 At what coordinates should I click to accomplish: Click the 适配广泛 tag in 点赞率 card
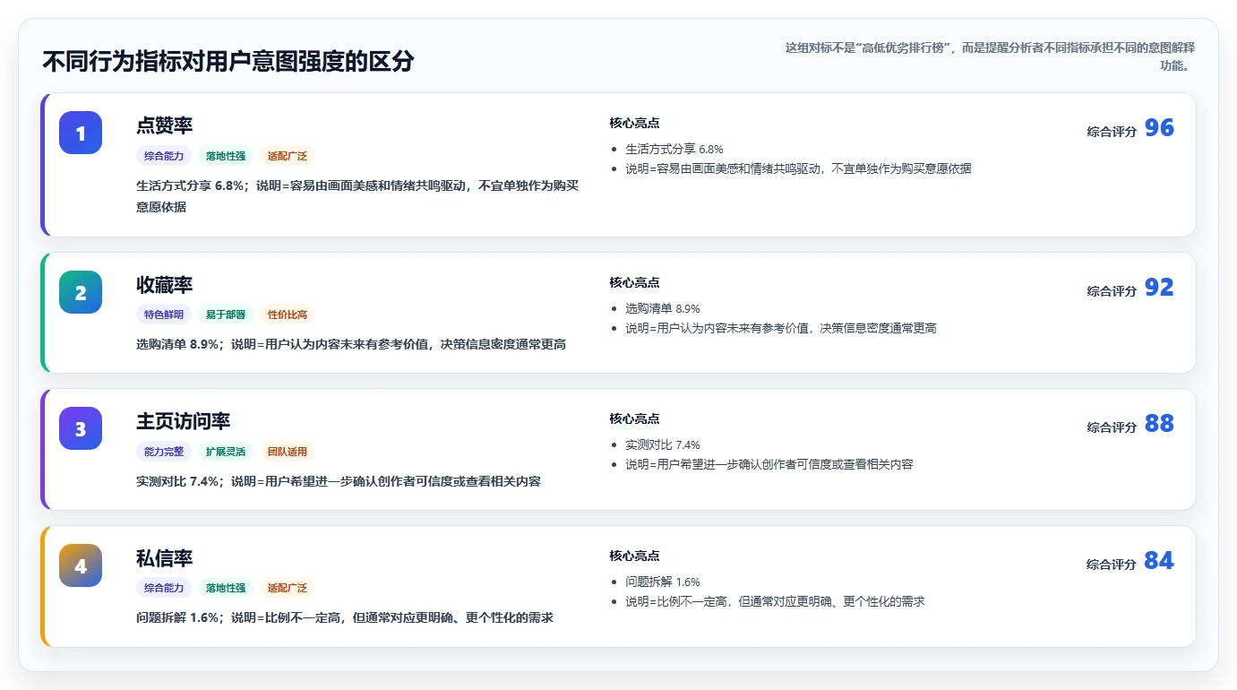288,156
